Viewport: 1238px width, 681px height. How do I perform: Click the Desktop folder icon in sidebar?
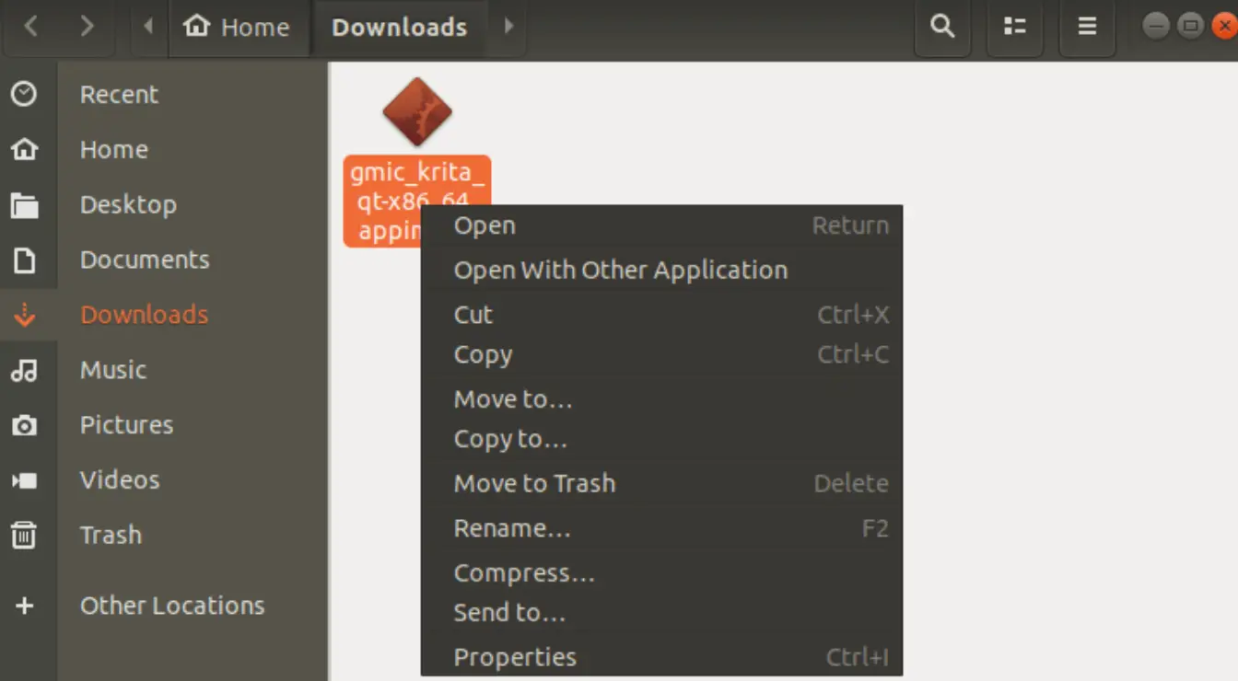click(x=24, y=204)
